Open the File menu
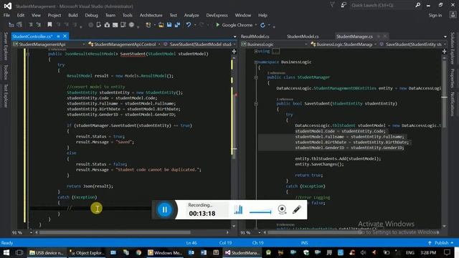 (6, 15)
